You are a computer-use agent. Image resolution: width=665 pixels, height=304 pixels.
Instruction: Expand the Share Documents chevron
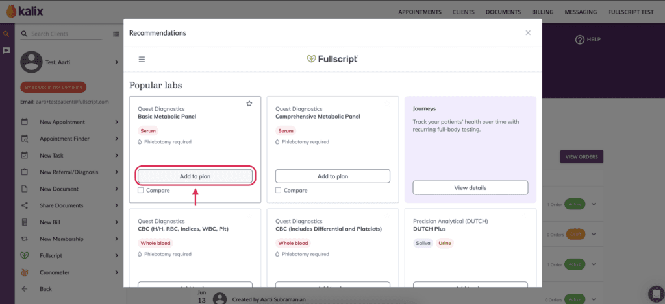pyautogui.click(x=117, y=205)
